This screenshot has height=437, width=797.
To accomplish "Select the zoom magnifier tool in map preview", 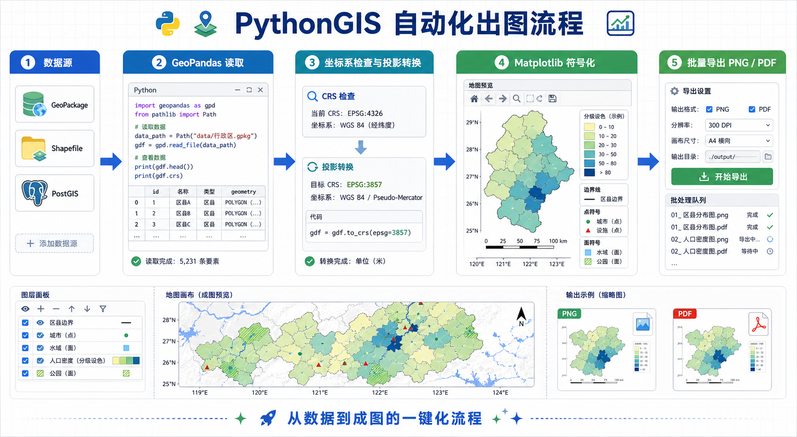I will [x=517, y=99].
